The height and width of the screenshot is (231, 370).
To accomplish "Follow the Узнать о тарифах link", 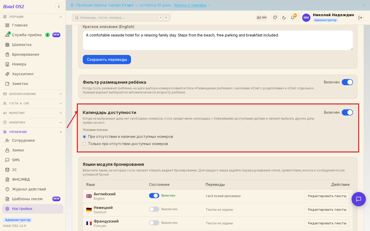I will coord(190,5).
